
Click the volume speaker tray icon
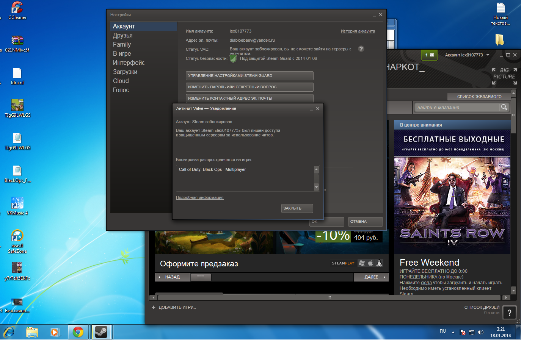tap(481, 332)
